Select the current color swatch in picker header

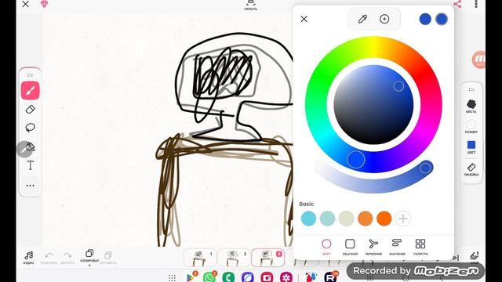click(442, 19)
